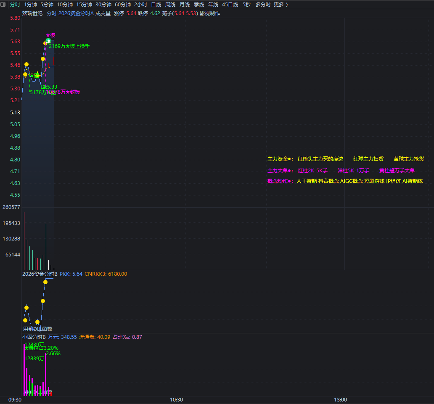Click the PKK: 5.64 value

[x=71, y=274]
